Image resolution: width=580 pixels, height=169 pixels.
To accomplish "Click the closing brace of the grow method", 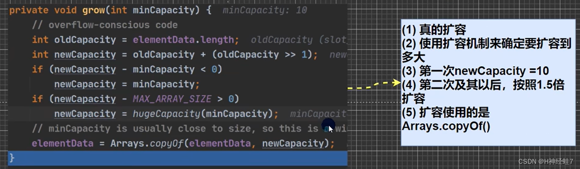I will [x=12, y=157].
